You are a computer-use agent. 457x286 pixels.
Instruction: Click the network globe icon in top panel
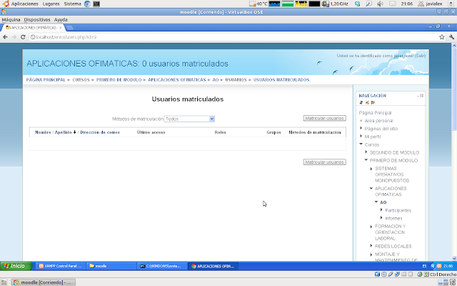tap(357, 4)
